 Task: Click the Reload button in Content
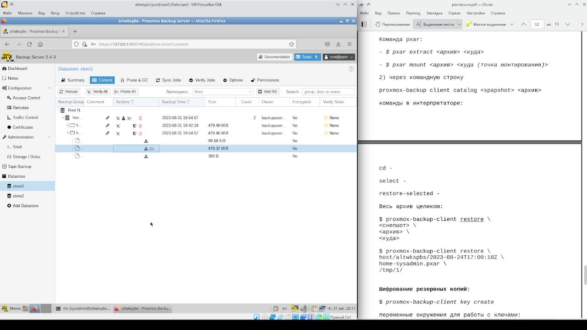68,92
